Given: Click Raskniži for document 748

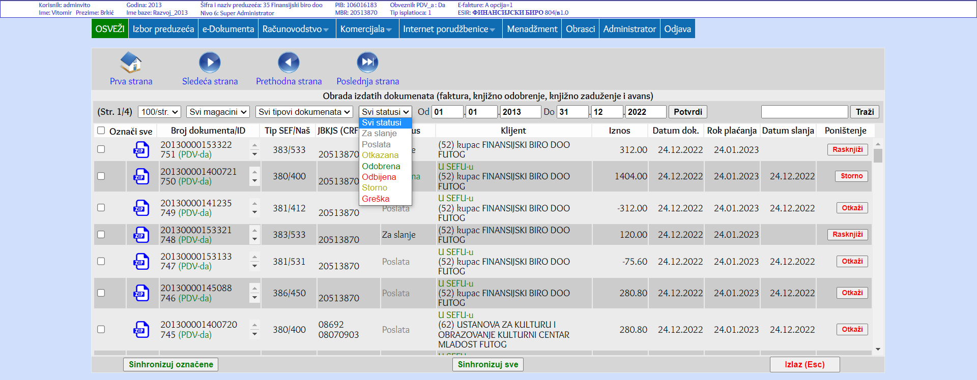Looking at the screenshot, I should coord(848,234).
